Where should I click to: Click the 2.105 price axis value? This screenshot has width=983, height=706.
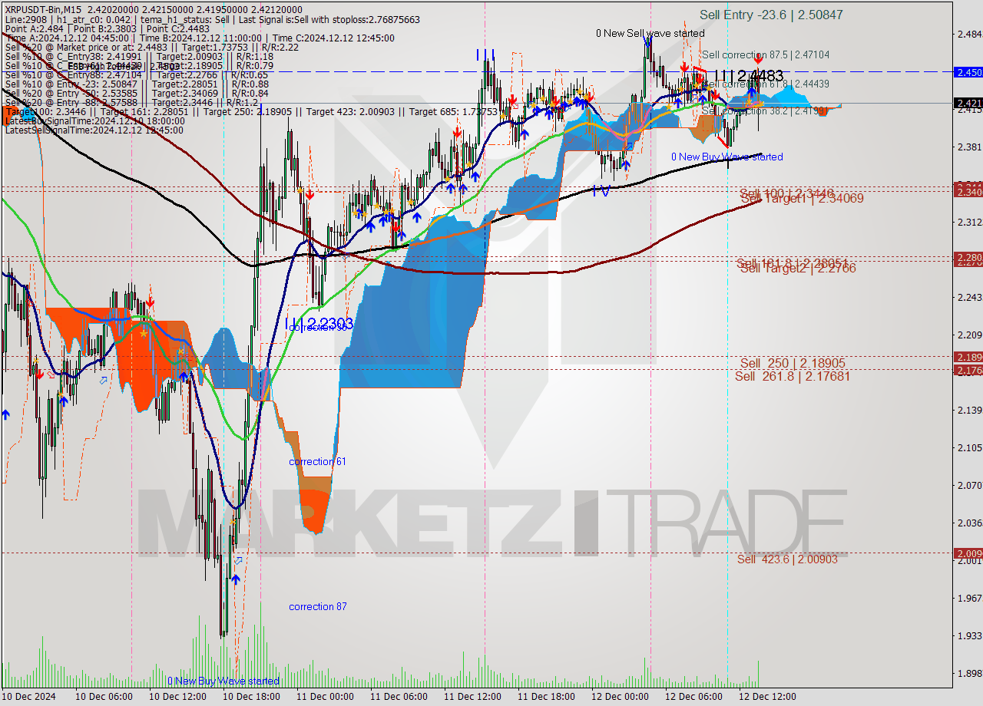point(968,447)
